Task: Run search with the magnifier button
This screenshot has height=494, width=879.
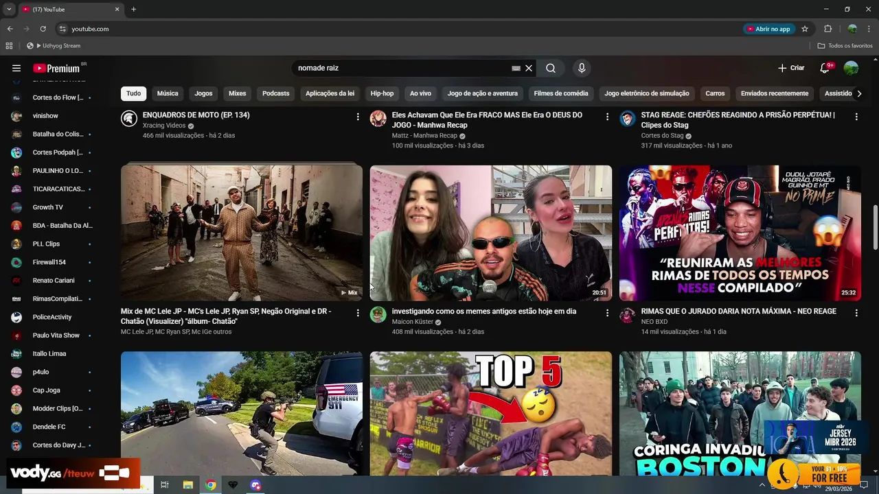Action: (551, 68)
